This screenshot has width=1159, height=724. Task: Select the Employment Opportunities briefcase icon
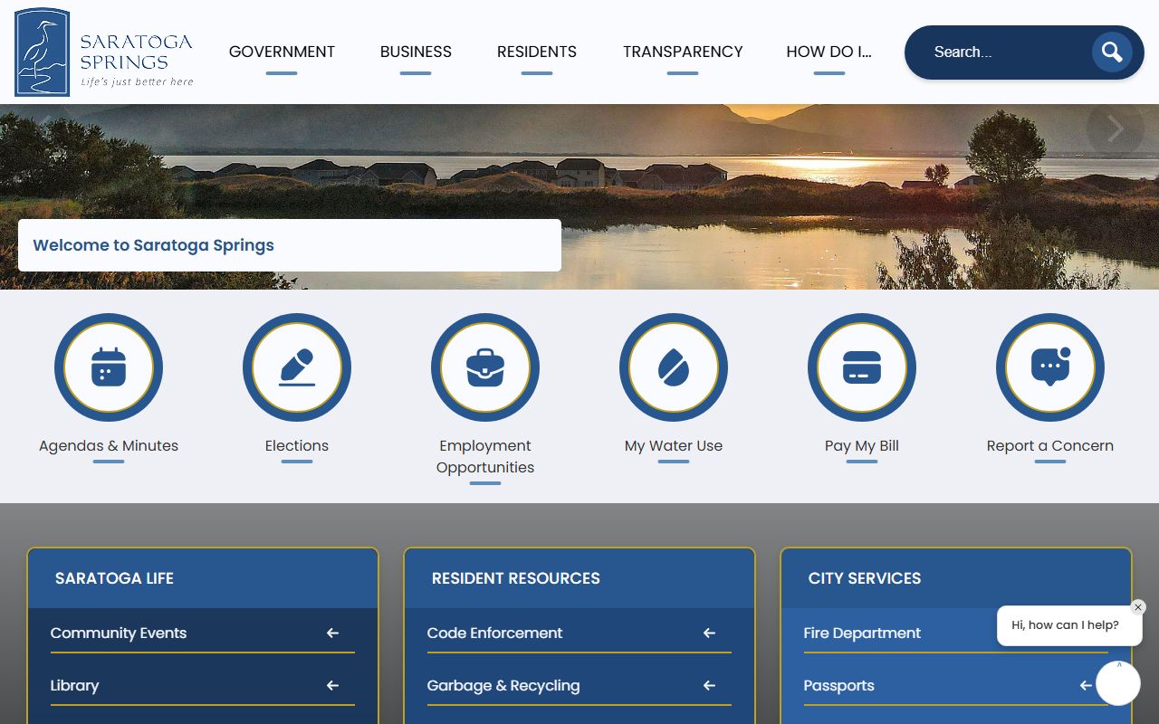point(485,367)
